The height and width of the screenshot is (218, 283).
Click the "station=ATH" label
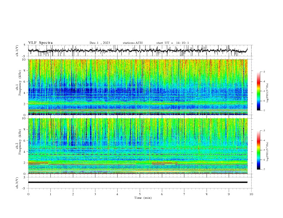[133, 43]
